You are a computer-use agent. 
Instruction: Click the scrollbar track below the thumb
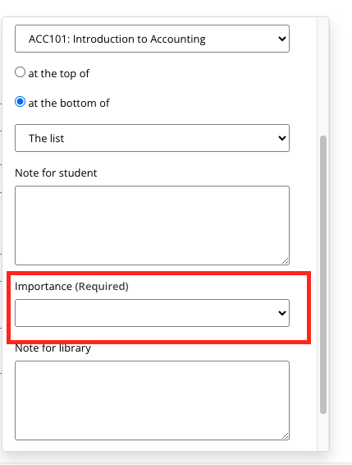[x=323, y=432]
